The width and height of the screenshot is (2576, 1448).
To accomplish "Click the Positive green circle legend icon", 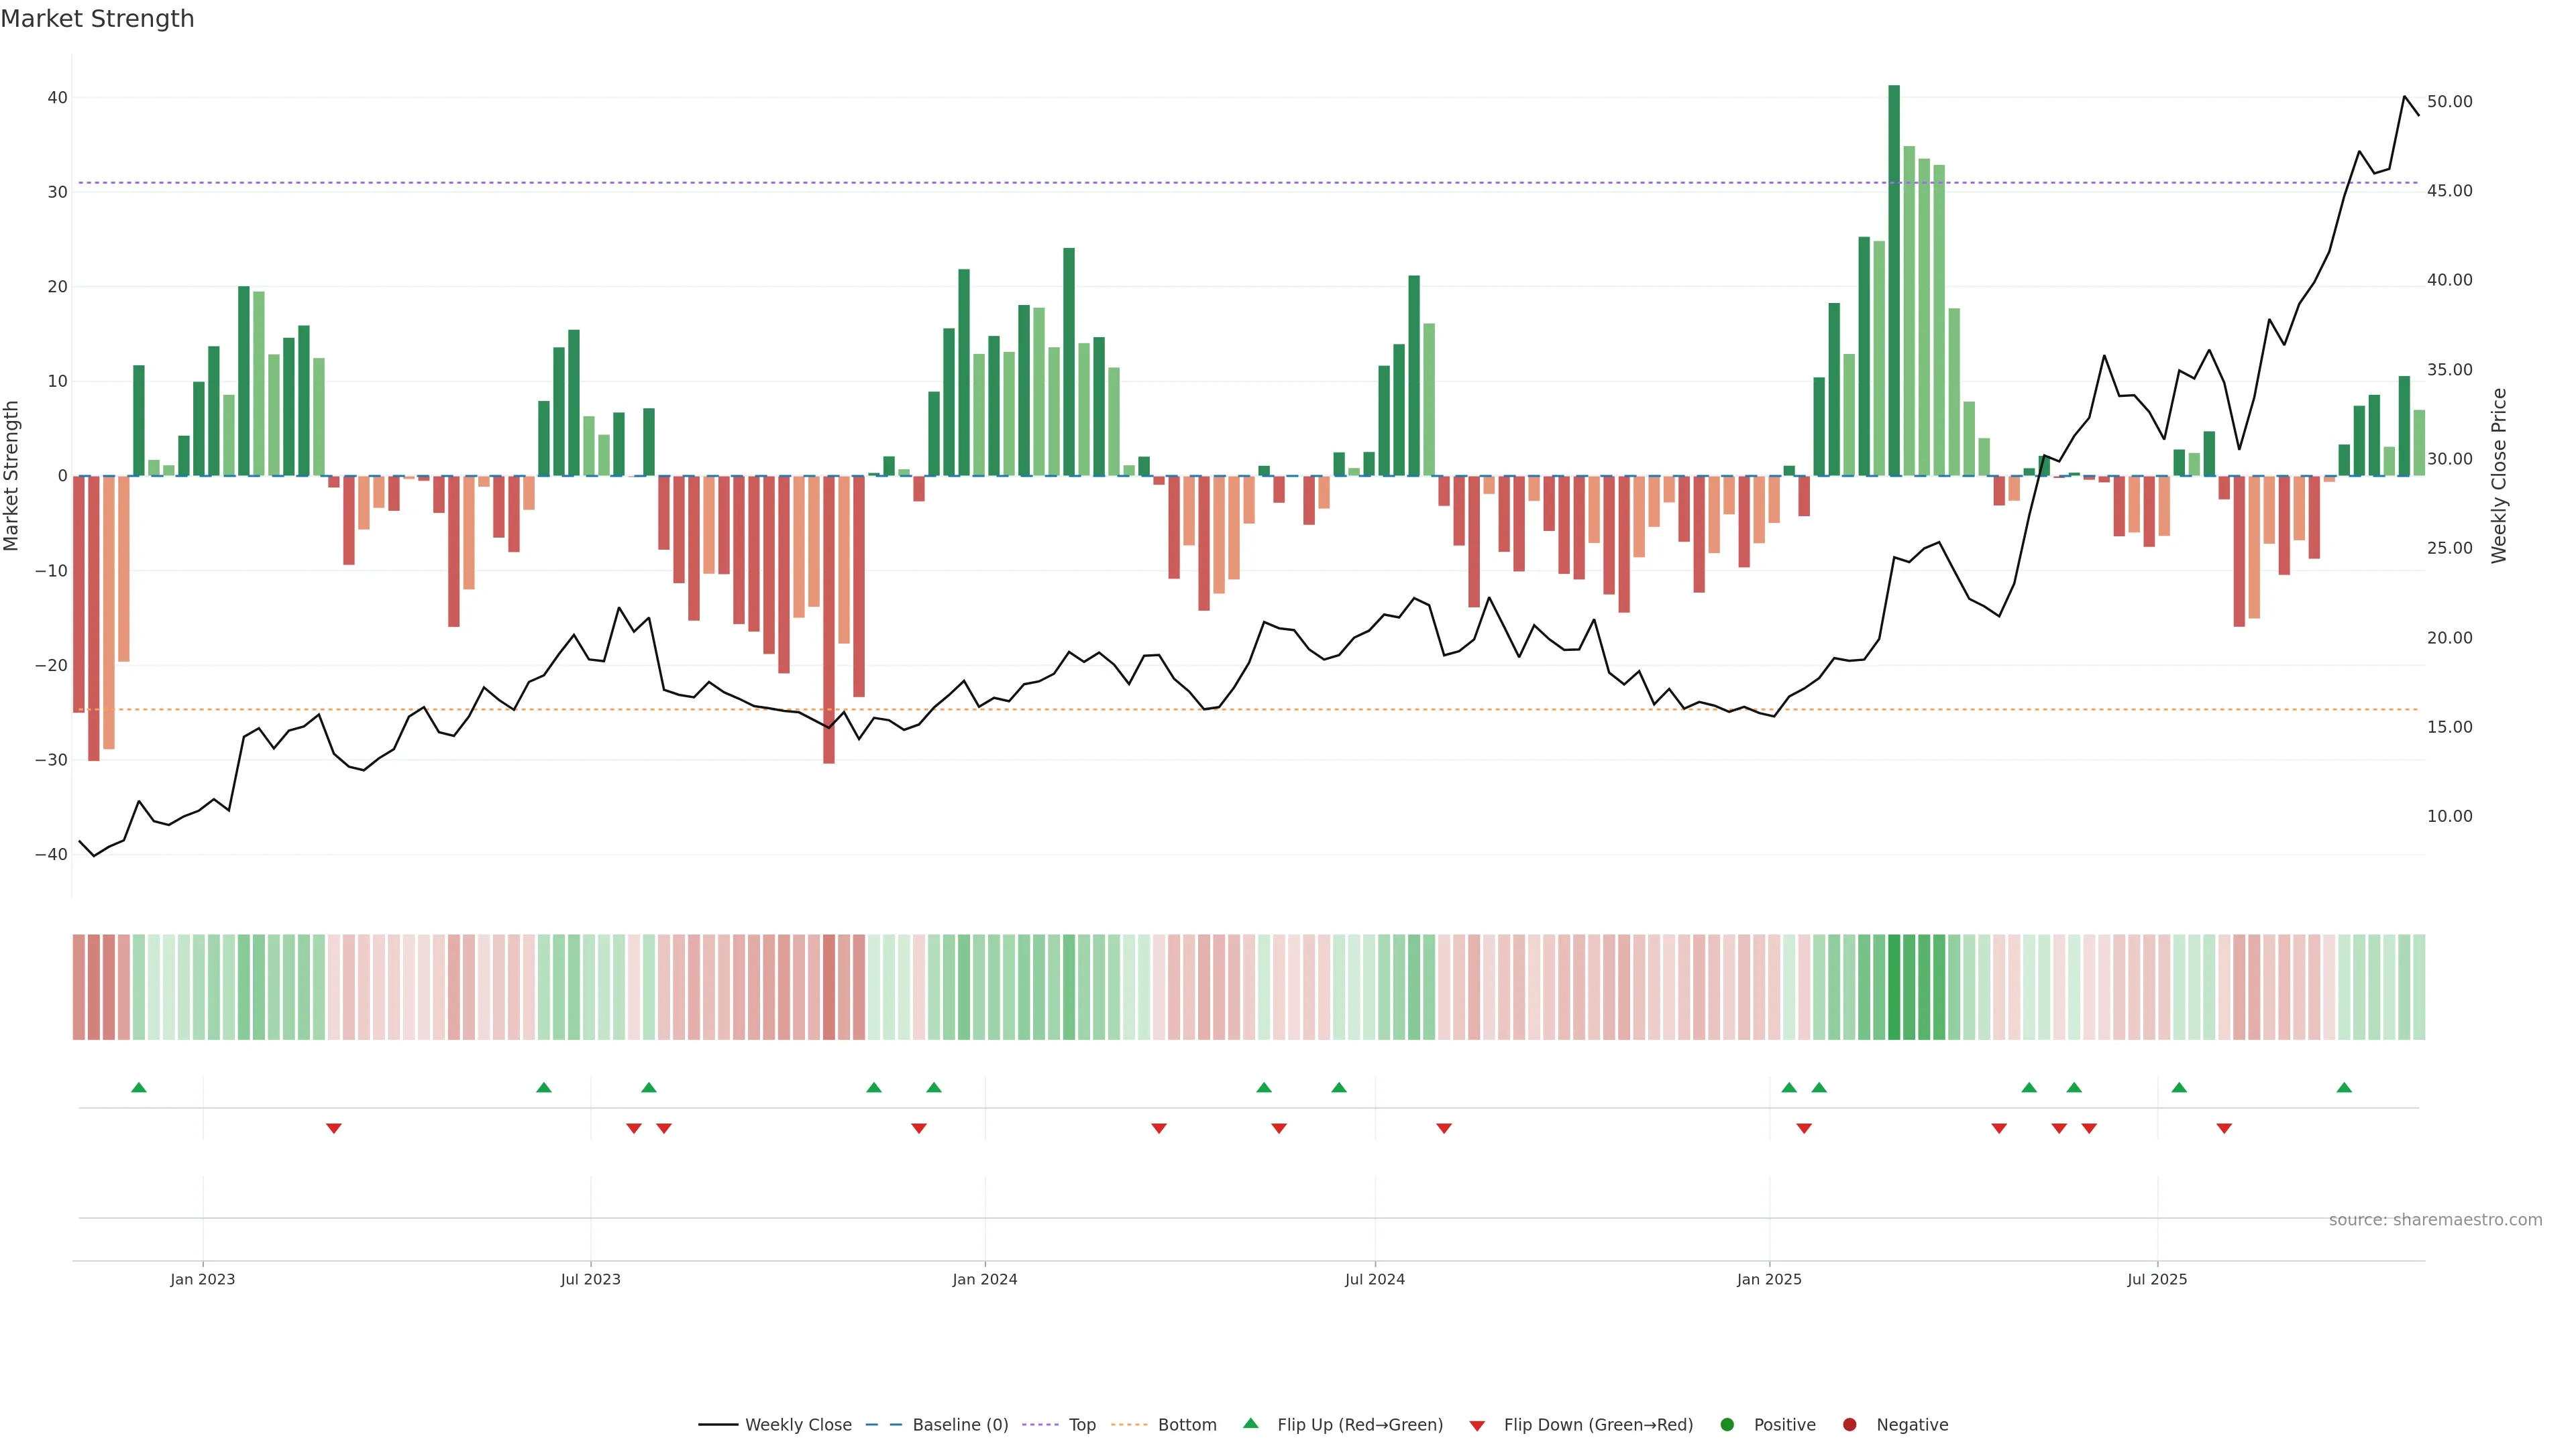I will pos(1727,1425).
